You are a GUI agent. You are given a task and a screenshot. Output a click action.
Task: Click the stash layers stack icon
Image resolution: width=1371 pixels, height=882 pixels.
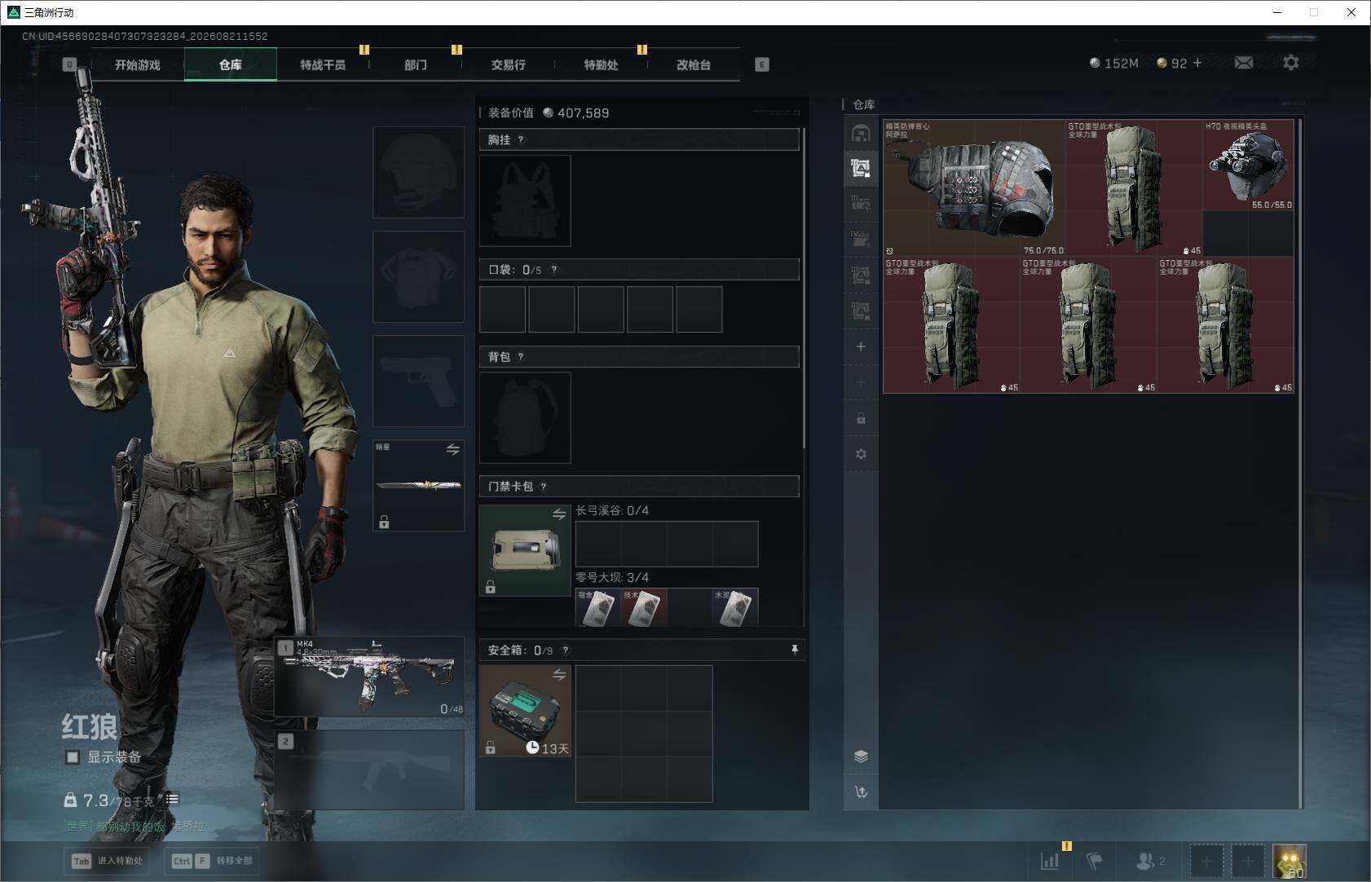pyautogui.click(x=861, y=756)
